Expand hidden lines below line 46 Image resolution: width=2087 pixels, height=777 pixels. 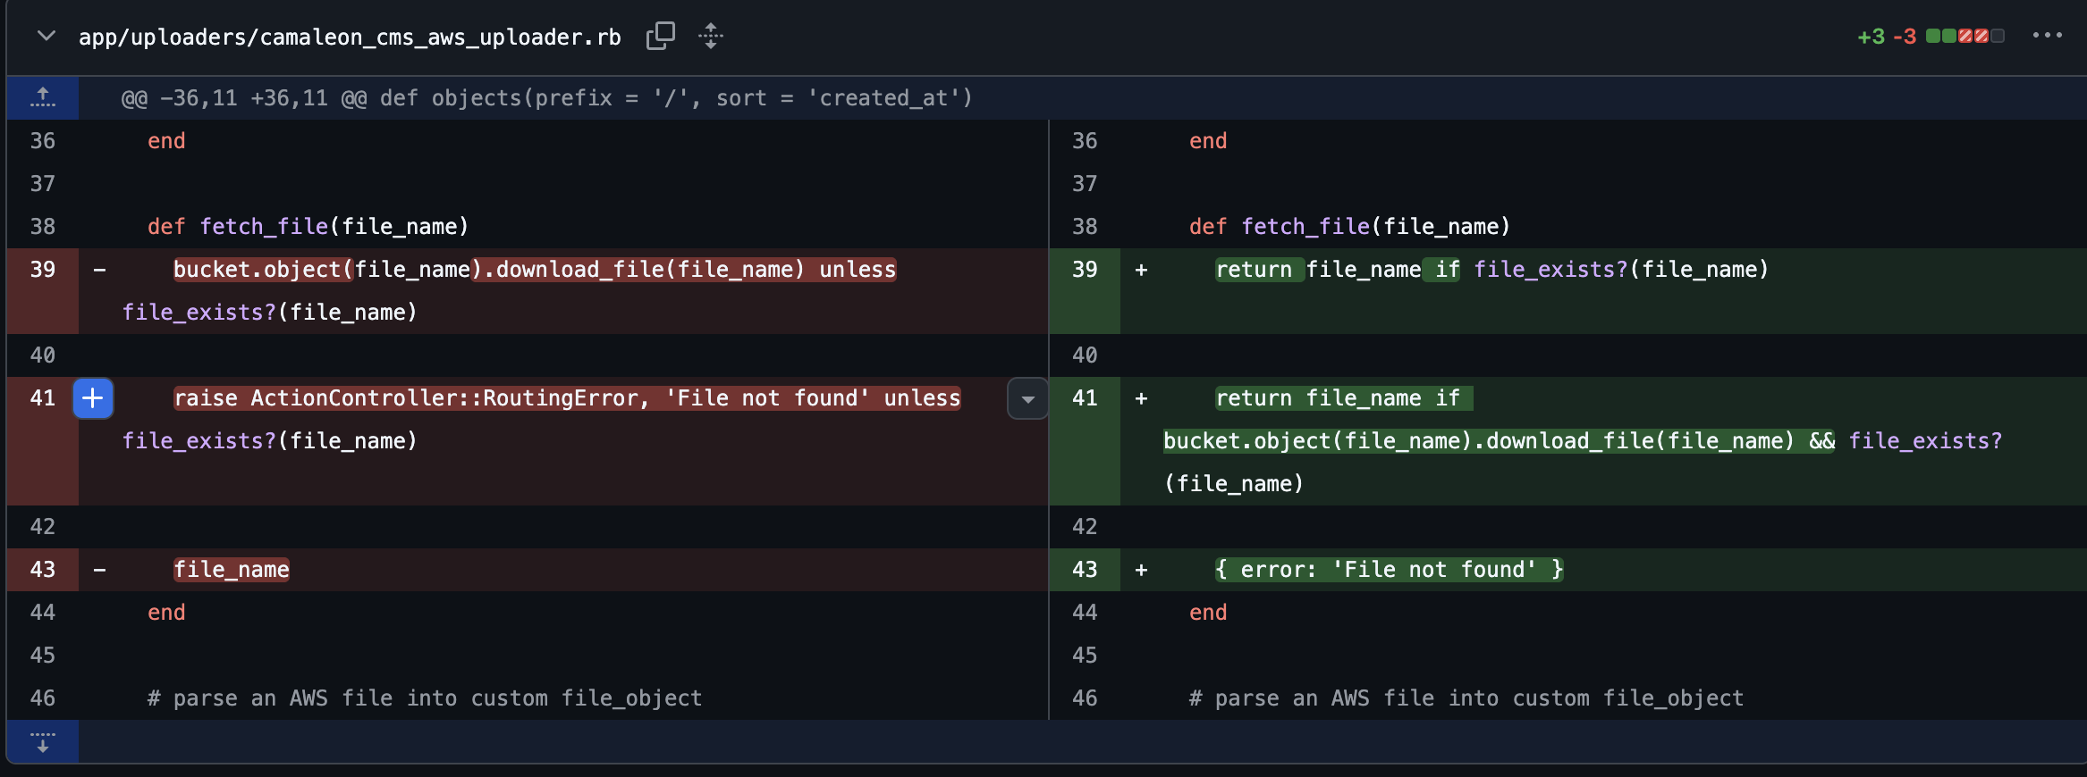pyautogui.click(x=42, y=741)
